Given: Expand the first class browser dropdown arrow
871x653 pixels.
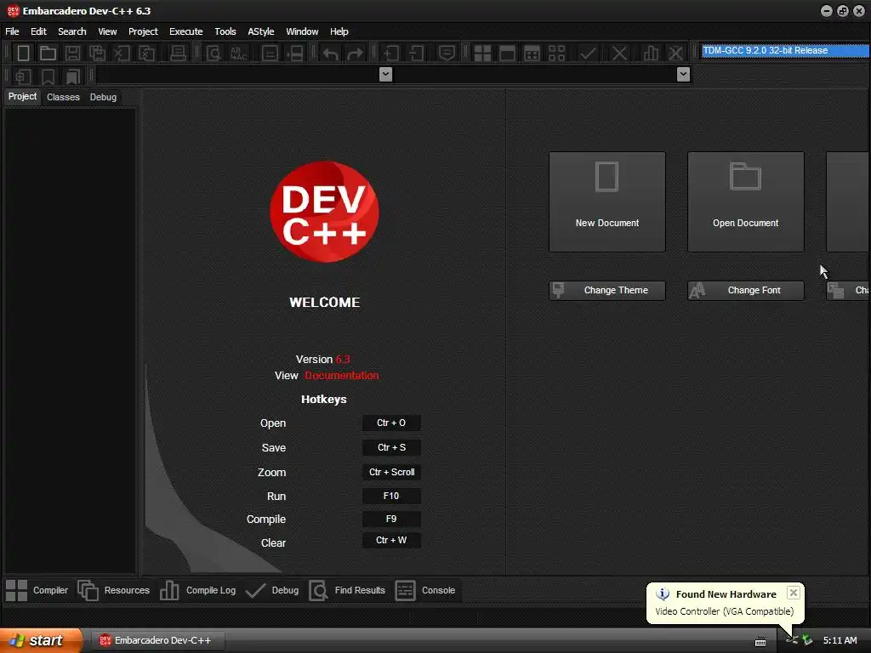Looking at the screenshot, I should click(385, 75).
